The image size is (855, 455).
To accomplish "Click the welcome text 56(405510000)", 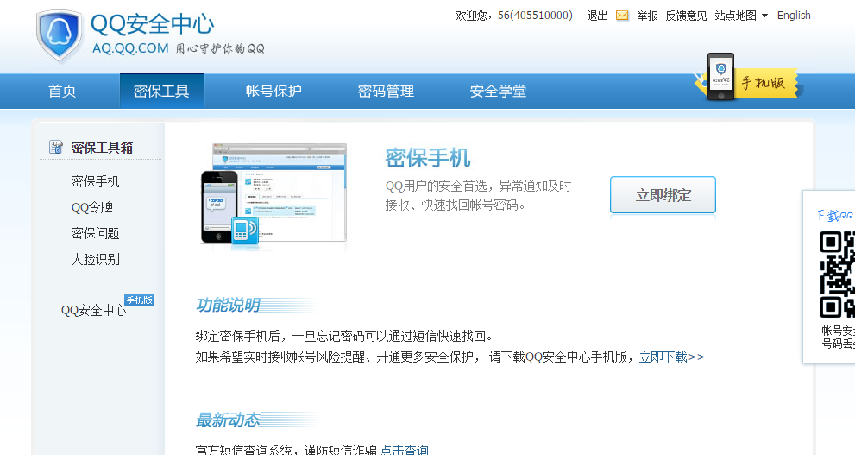I will (535, 16).
